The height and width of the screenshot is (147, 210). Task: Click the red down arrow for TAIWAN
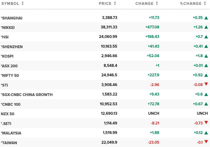pyautogui.click(x=206, y=142)
